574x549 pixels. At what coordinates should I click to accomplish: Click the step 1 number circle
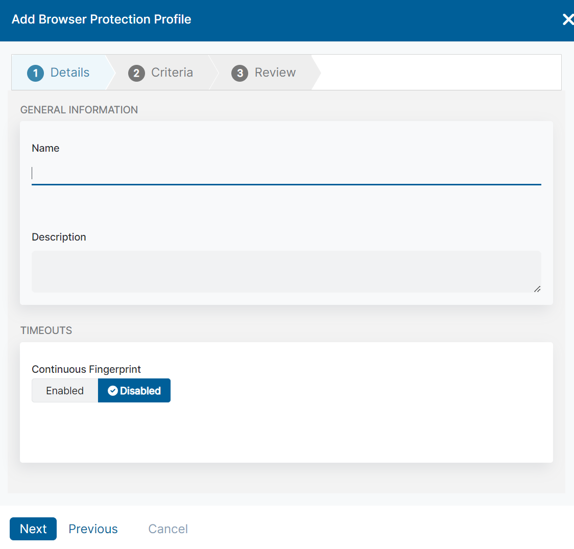pos(35,73)
